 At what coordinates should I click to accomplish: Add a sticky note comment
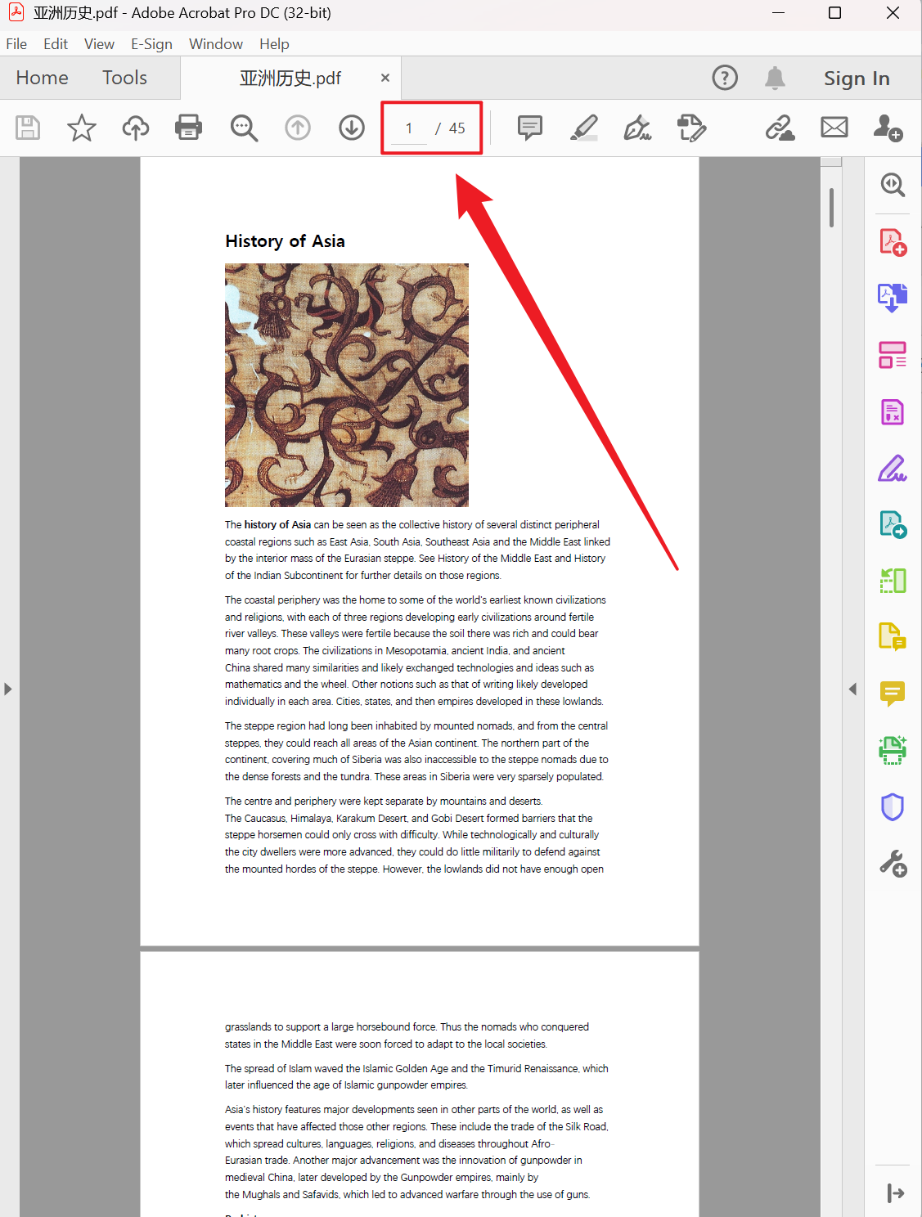click(x=528, y=128)
